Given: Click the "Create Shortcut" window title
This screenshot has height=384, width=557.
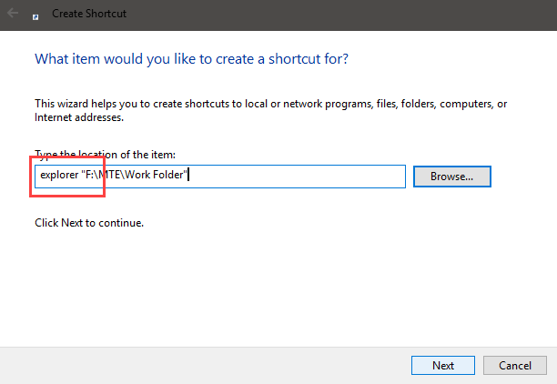Looking at the screenshot, I should click(89, 14).
